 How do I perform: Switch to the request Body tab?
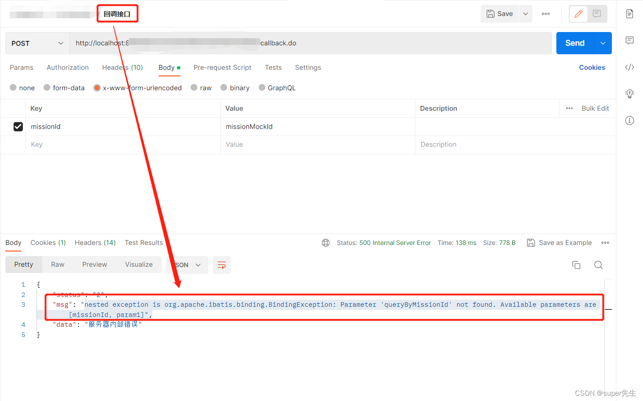(x=169, y=68)
